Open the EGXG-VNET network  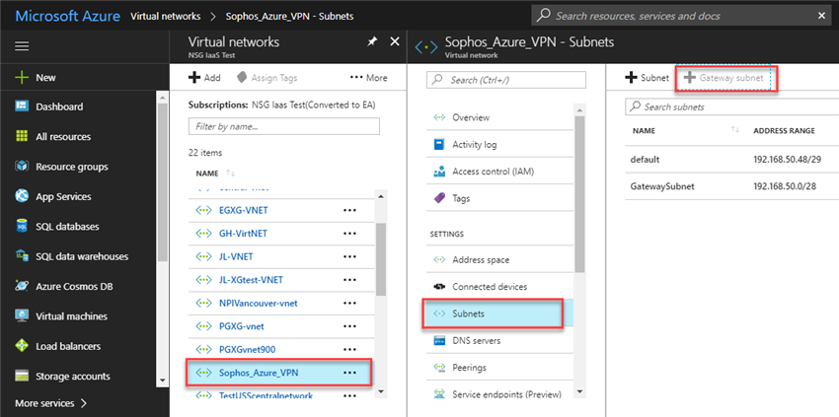point(244,210)
